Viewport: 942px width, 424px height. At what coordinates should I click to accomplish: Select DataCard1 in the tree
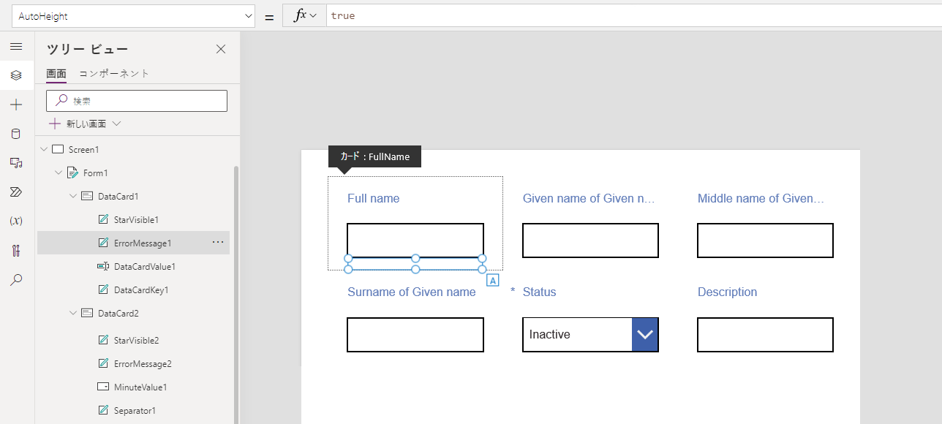(x=118, y=196)
